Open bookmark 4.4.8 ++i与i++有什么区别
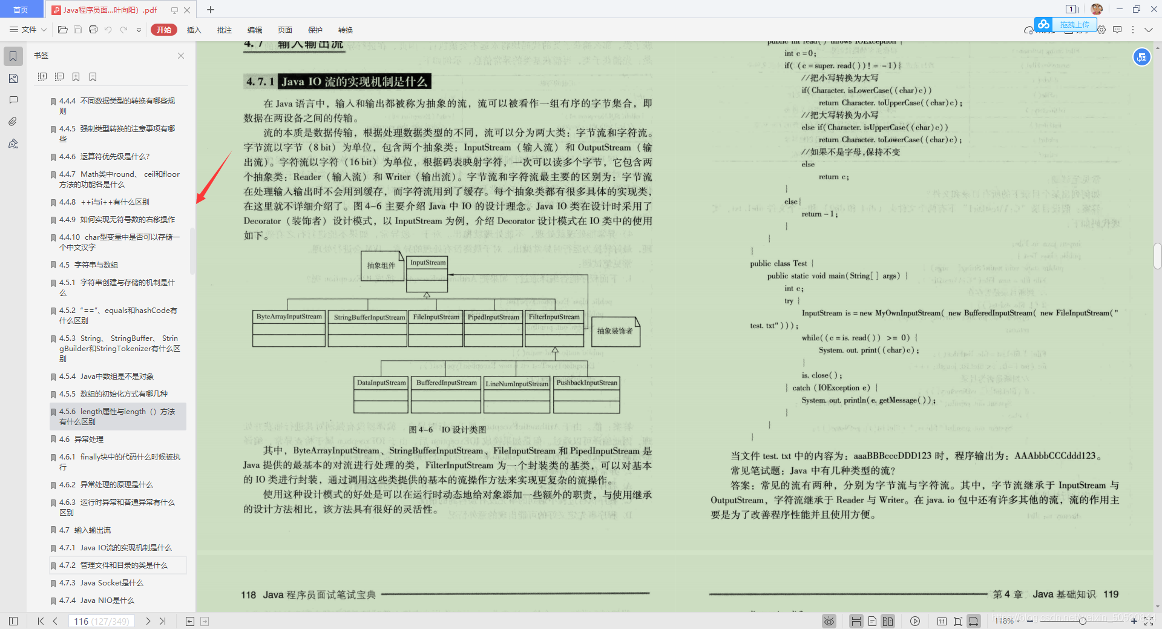Screen dimensions: 1162x629 click(x=118, y=202)
